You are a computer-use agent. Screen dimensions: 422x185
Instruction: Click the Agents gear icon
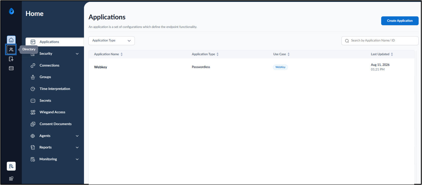(x=33, y=136)
